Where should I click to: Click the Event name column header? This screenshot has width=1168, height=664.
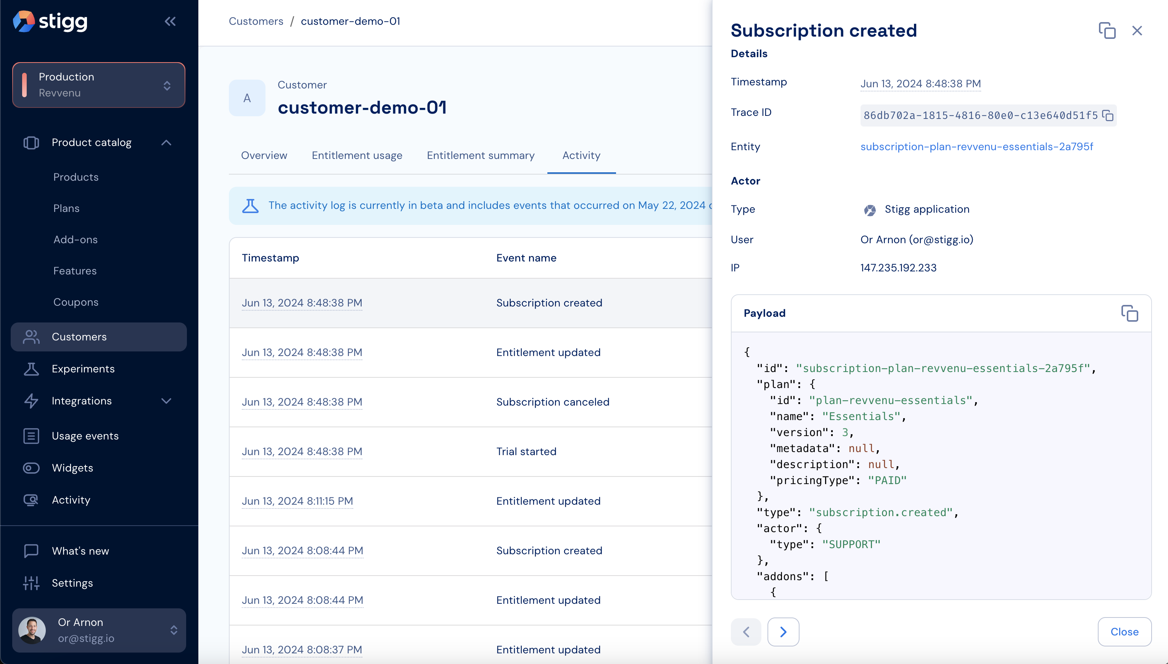526,258
